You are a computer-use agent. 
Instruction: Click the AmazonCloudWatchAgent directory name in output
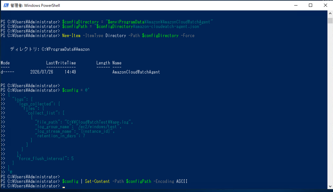(136, 72)
